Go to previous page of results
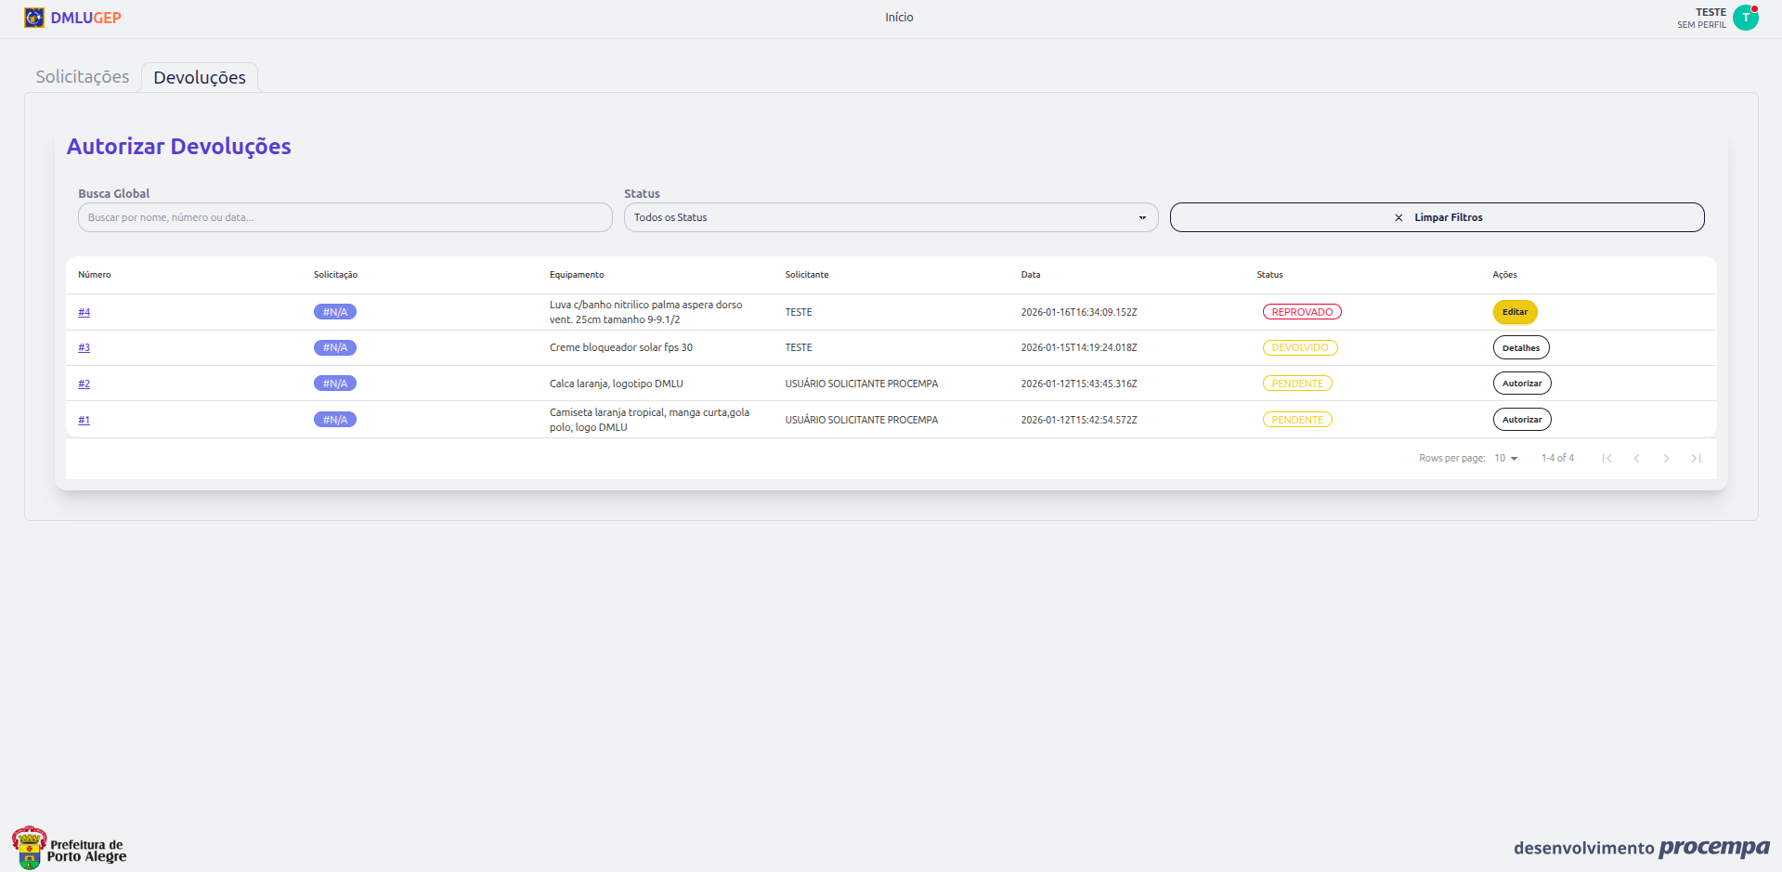Screen dimensions: 1782x872 (x=1636, y=459)
